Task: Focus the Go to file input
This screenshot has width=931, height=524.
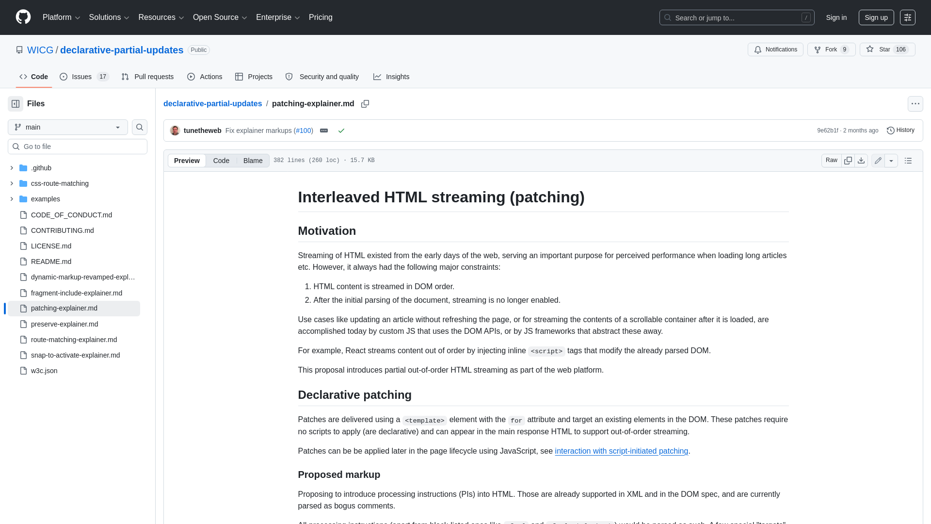Action: tap(78, 147)
